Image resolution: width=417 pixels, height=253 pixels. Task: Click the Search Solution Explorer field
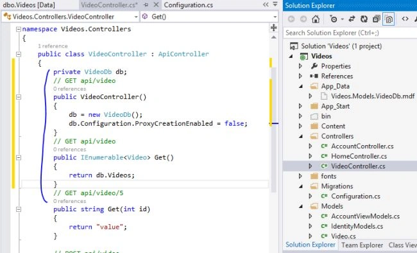(350, 33)
